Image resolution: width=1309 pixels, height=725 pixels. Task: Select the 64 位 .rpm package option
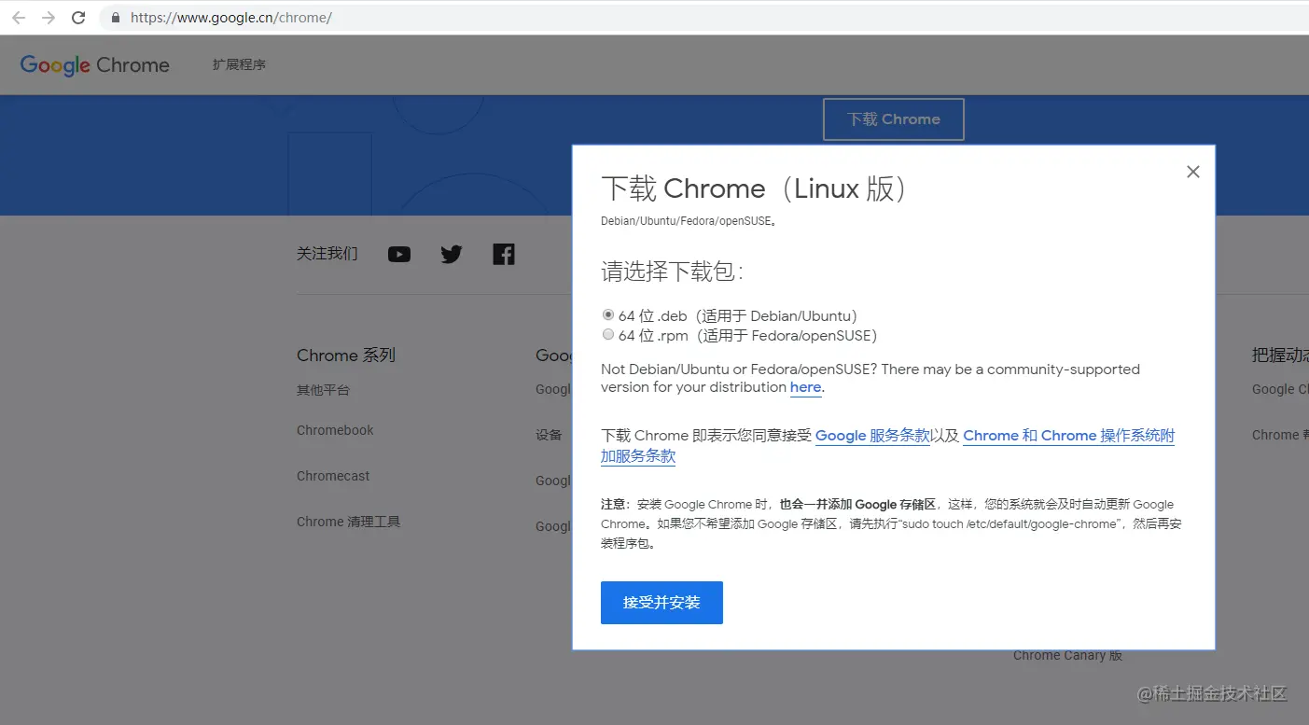608,334
